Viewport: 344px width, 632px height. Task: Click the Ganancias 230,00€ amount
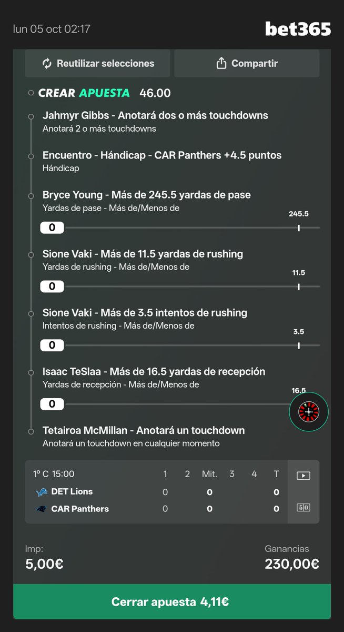coord(292,564)
